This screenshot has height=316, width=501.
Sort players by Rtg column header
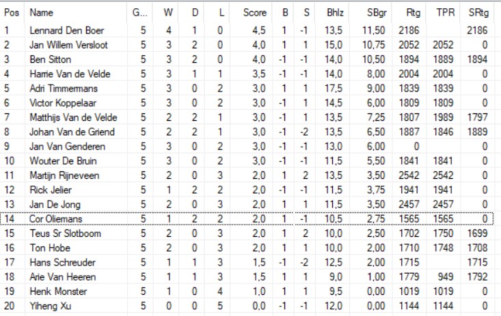click(413, 12)
